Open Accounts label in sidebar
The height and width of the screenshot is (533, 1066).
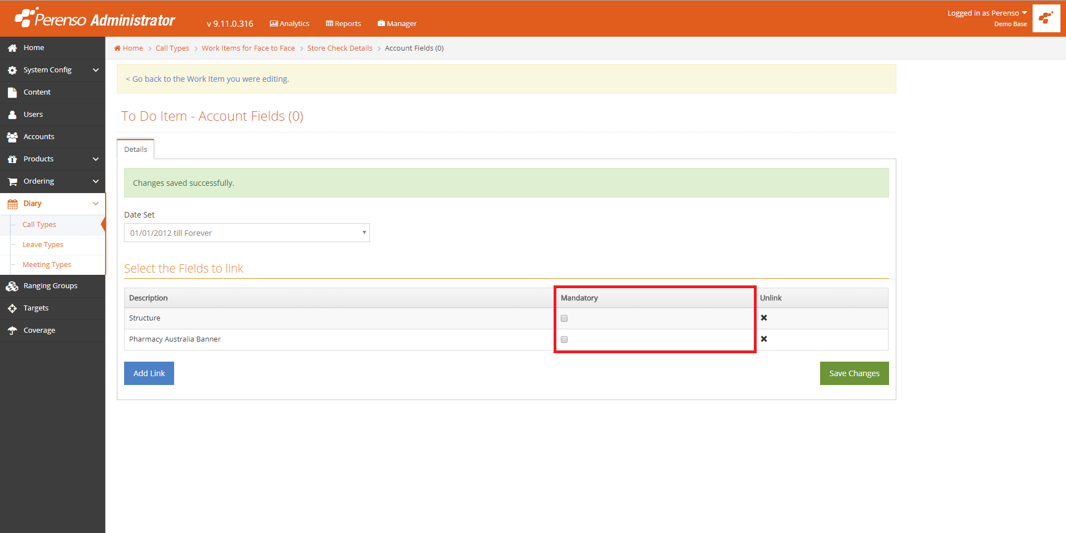point(39,137)
